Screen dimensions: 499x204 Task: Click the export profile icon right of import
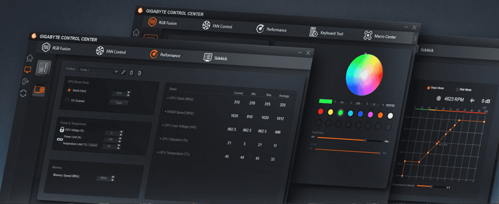(139, 74)
